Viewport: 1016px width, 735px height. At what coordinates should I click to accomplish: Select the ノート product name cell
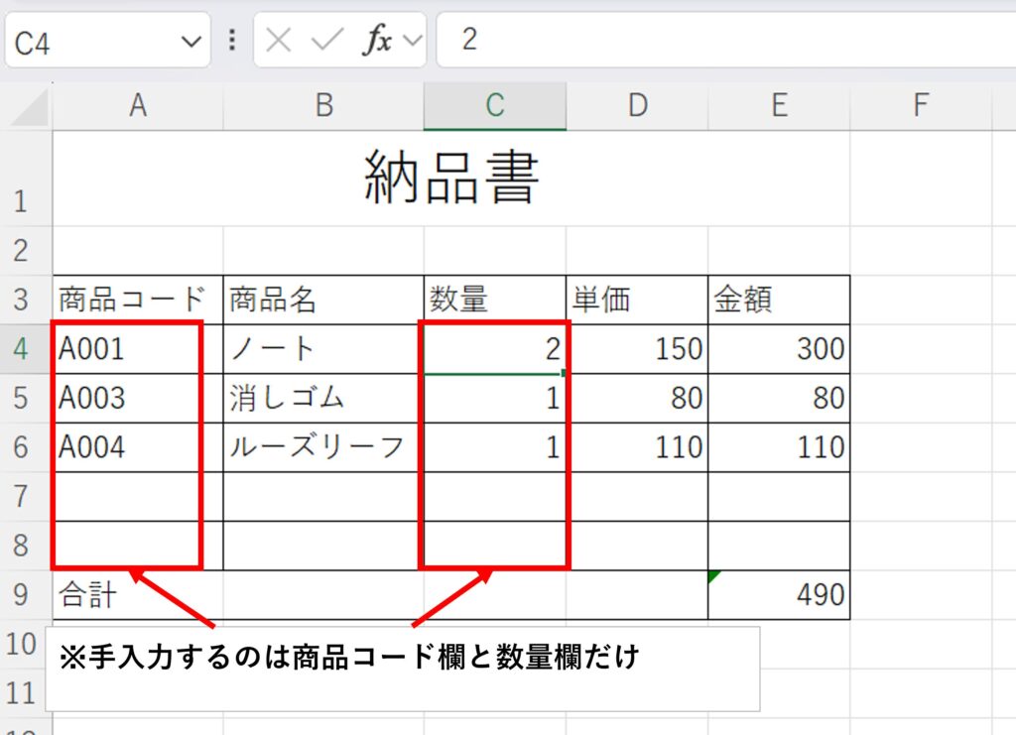323,349
